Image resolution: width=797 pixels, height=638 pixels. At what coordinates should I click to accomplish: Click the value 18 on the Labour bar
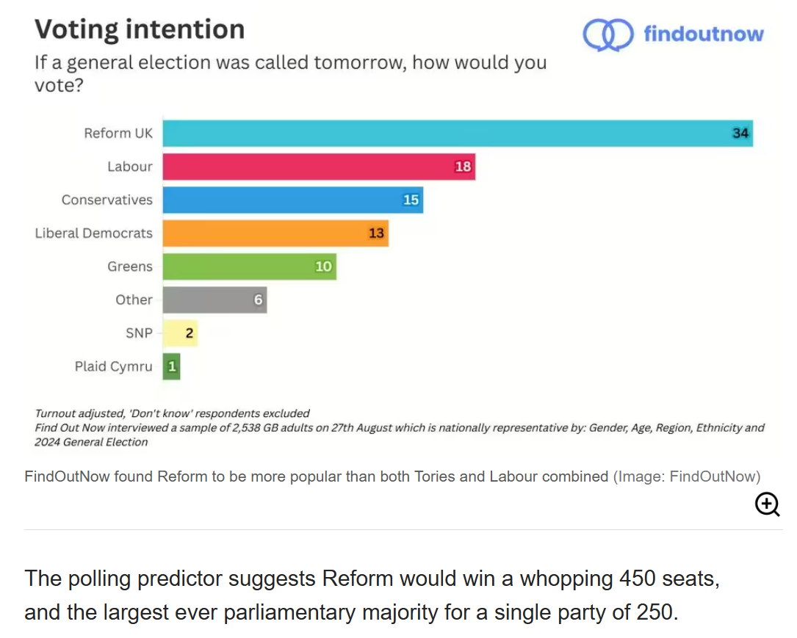click(x=463, y=167)
